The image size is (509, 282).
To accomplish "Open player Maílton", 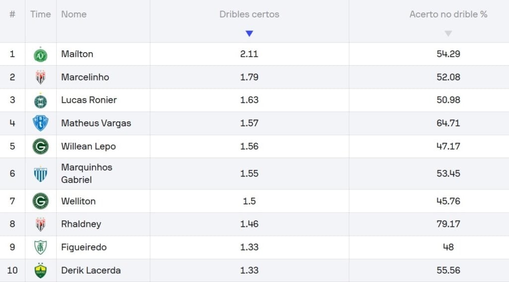I will click(77, 54).
